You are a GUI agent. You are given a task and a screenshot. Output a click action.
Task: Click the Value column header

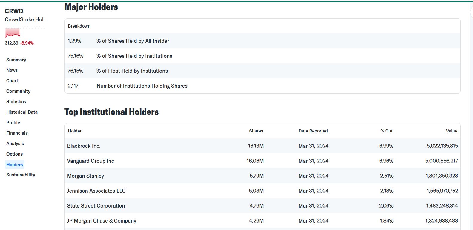(451, 131)
